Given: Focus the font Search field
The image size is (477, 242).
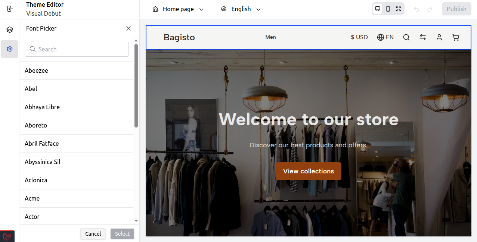Looking at the screenshot, I should point(77,49).
